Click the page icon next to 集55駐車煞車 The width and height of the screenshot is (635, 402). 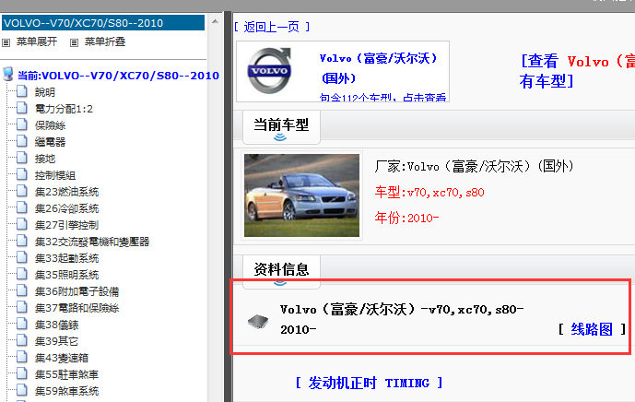pos(22,374)
